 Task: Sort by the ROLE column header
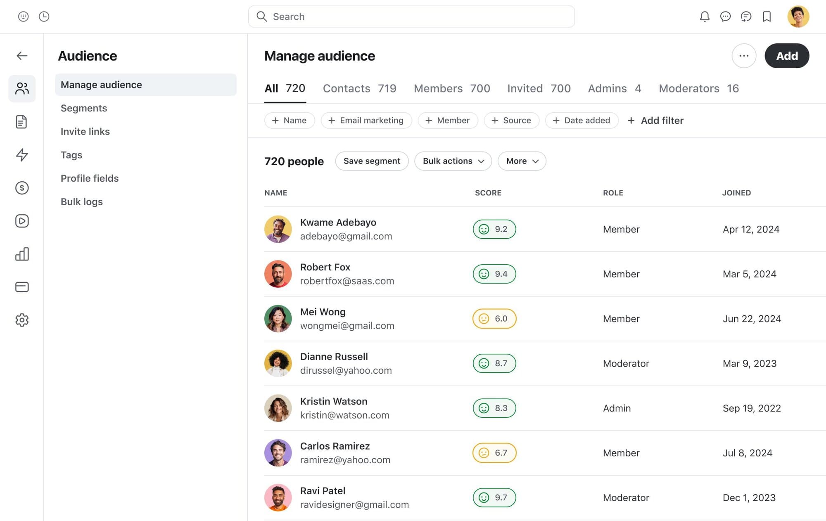[613, 193]
